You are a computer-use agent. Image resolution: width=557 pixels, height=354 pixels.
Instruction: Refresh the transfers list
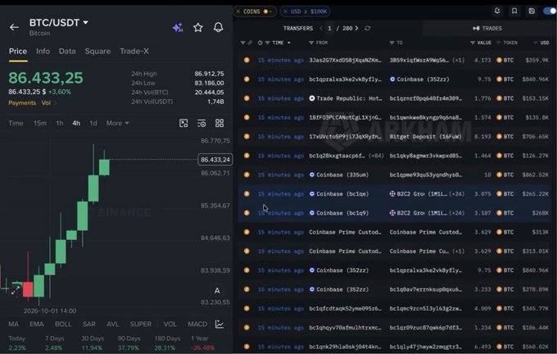click(x=368, y=28)
